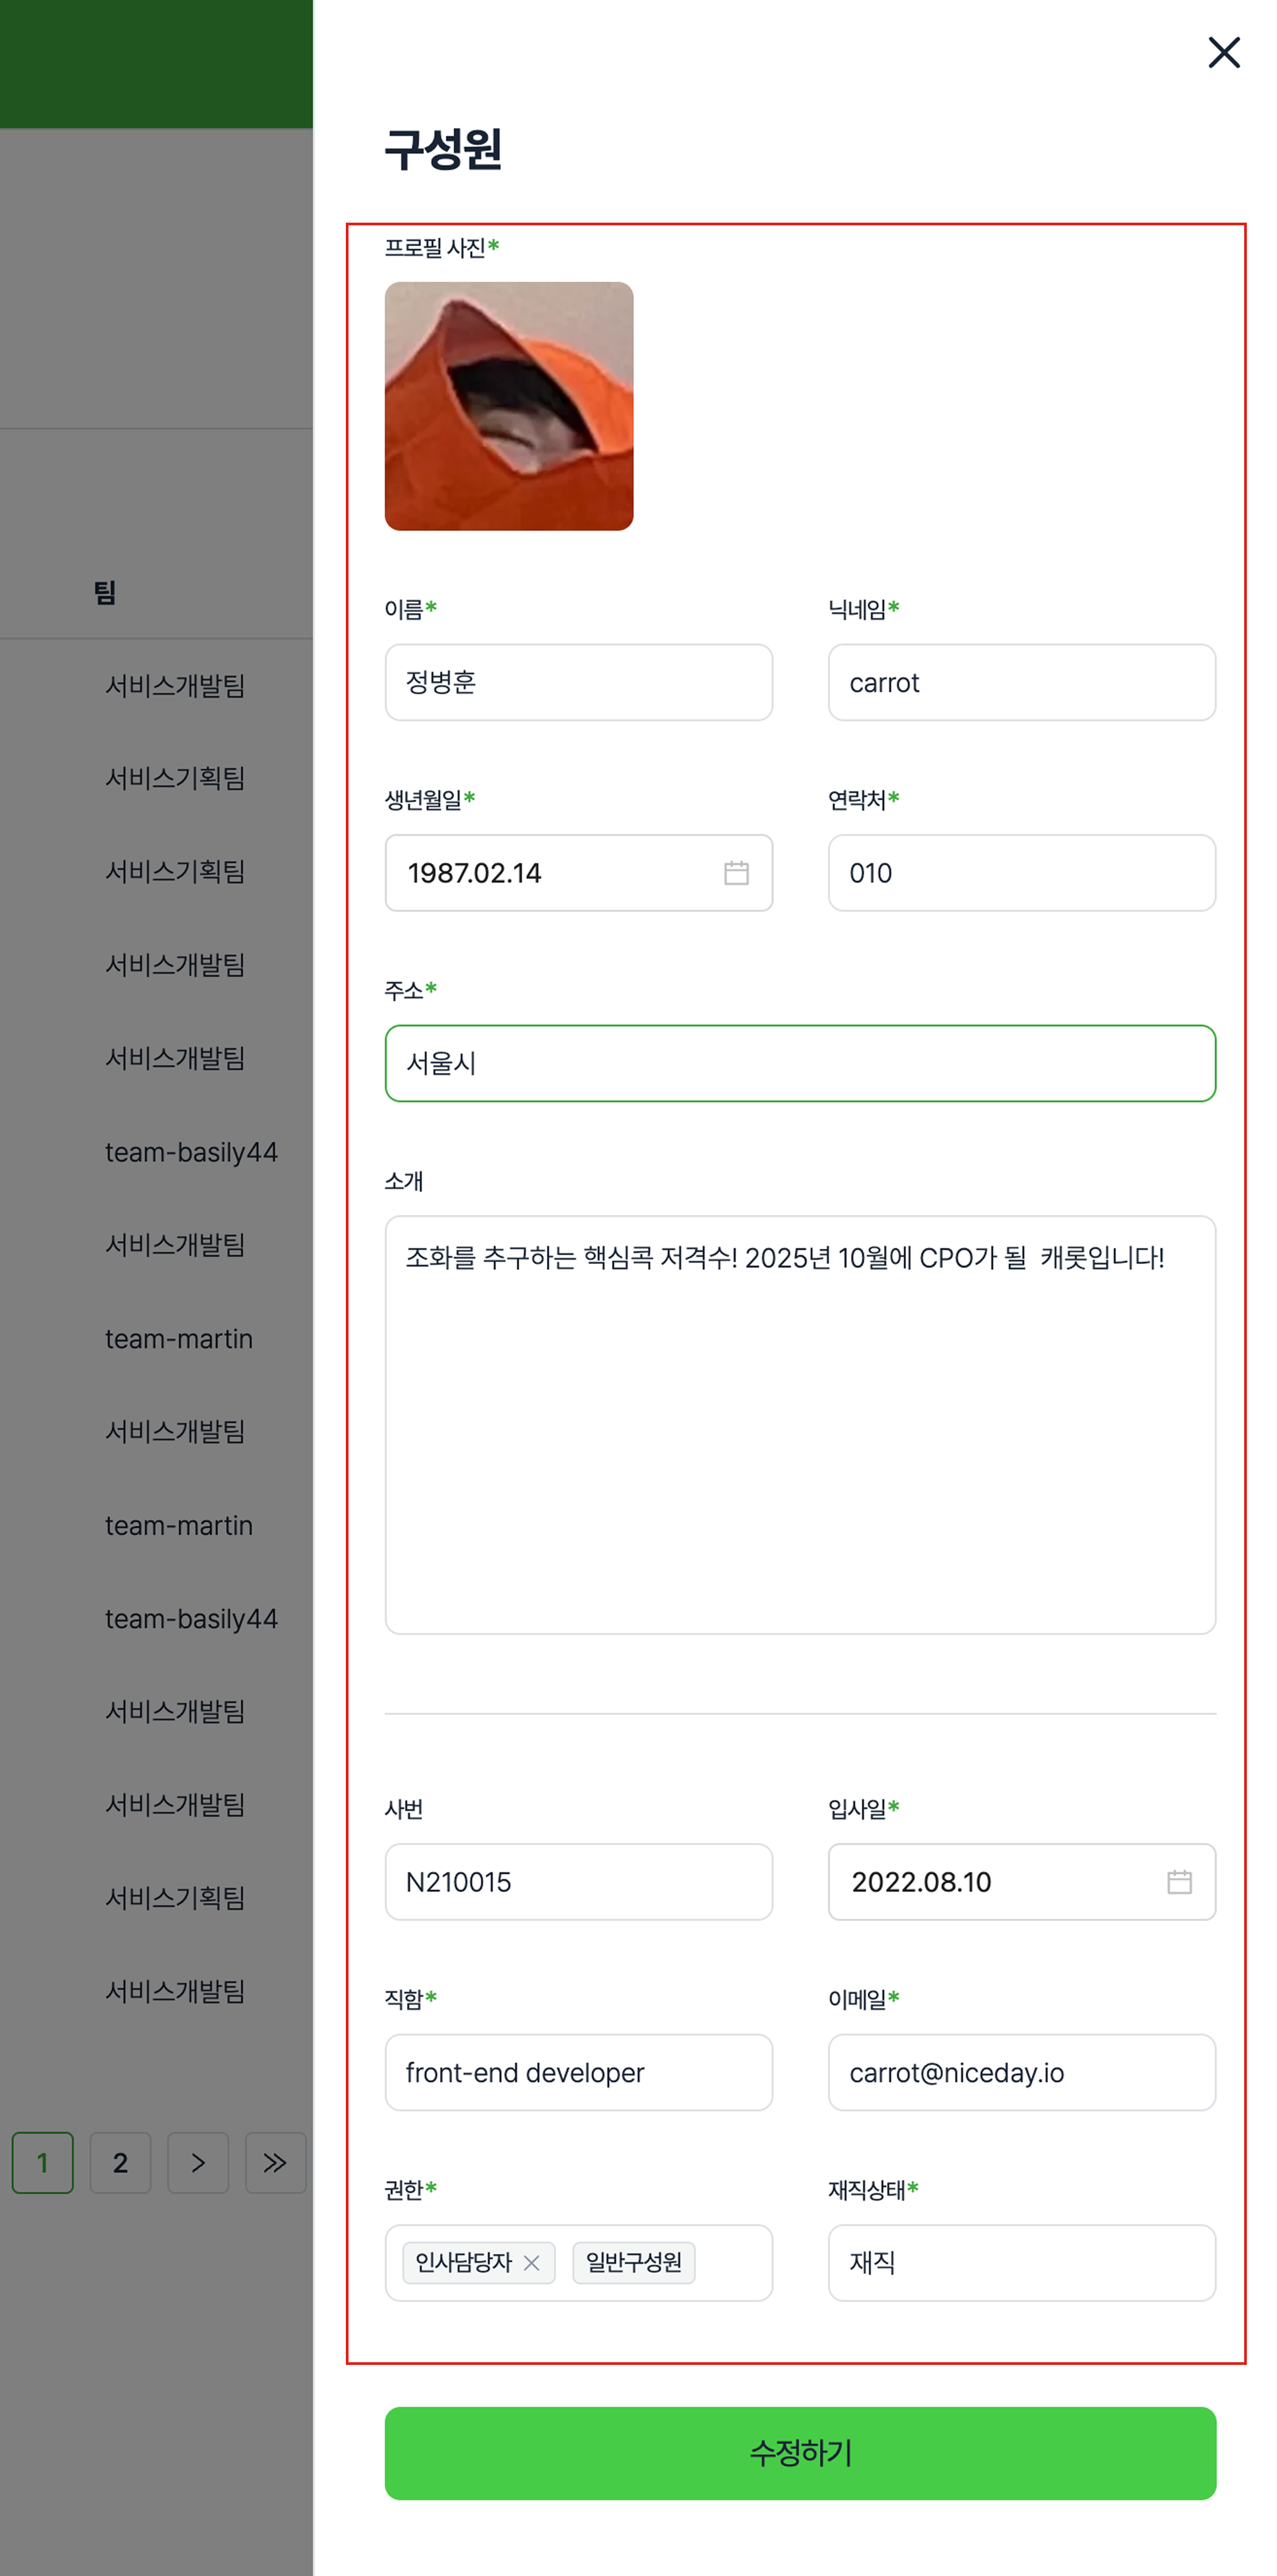This screenshot has width=1277, height=2576.
Task: Click the profile photo thumbnail
Action: pyautogui.click(x=508, y=406)
